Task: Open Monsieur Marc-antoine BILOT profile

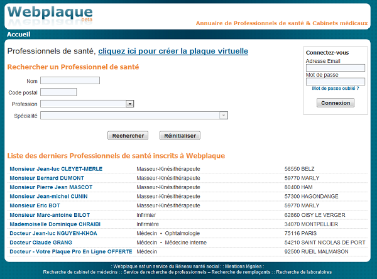Action: point(50,215)
